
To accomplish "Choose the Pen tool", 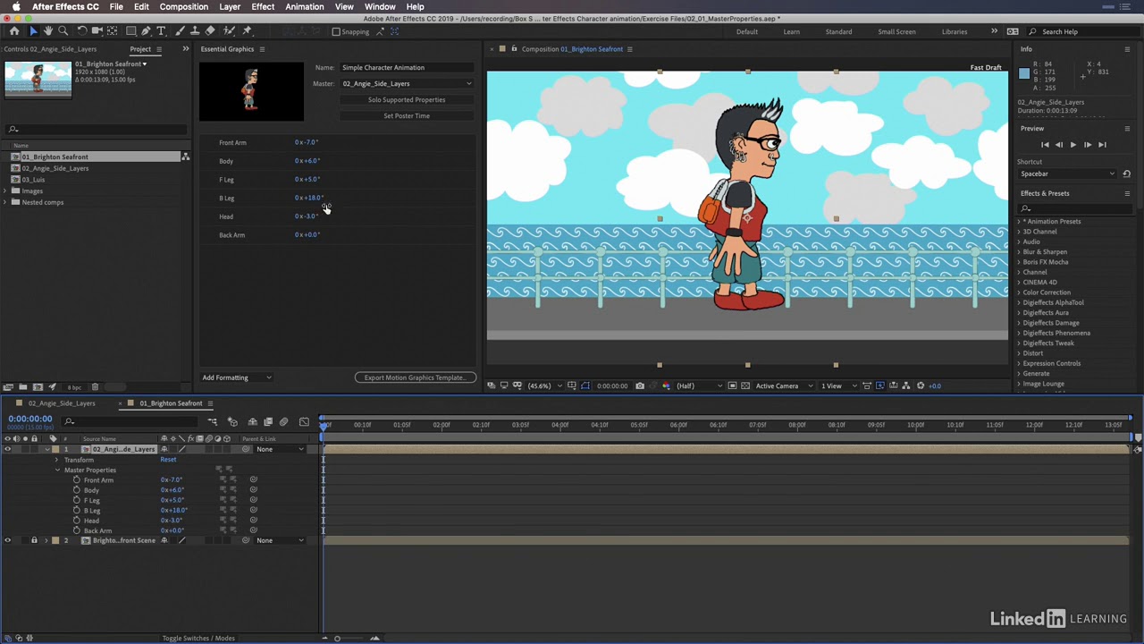I will [146, 31].
